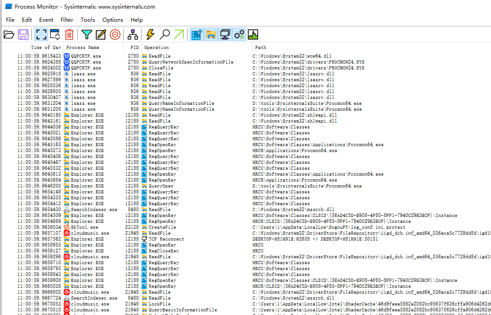
Task: Click the Clear display trash icon
Action: point(69,34)
